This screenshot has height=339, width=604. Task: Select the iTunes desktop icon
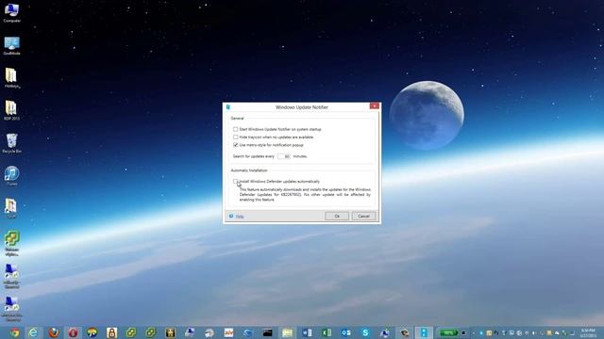click(x=11, y=176)
